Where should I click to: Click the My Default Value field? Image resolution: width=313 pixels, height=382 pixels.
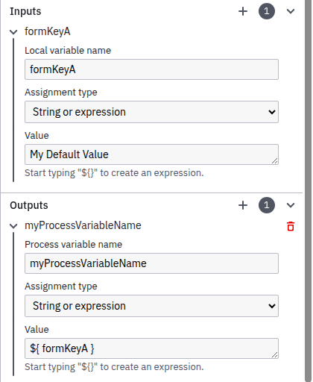[151, 154]
